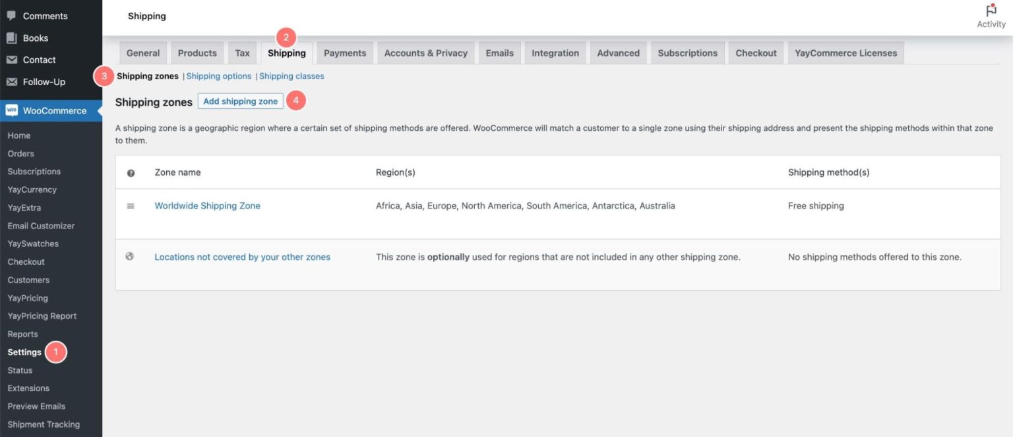
Task: Open the Worldwide Shipping Zone link
Action: tap(207, 205)
